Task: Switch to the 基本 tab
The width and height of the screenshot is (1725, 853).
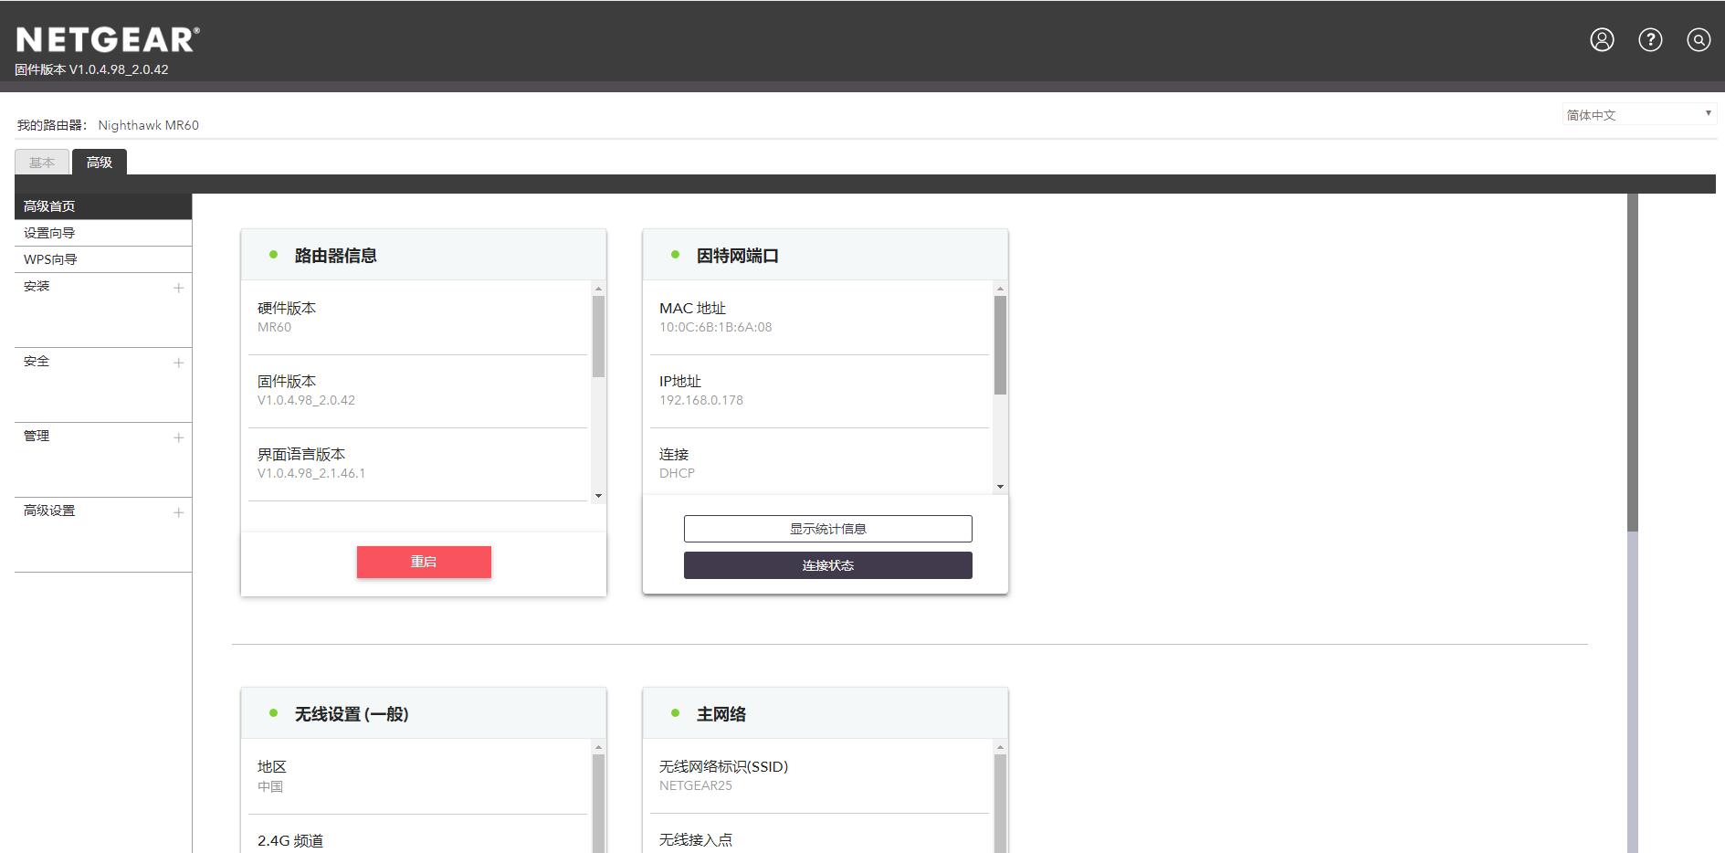Action: click(x=42, y=163)
